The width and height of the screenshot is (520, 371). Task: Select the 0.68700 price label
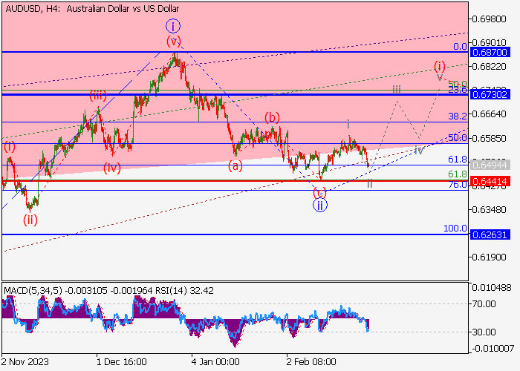pos(490,53)
